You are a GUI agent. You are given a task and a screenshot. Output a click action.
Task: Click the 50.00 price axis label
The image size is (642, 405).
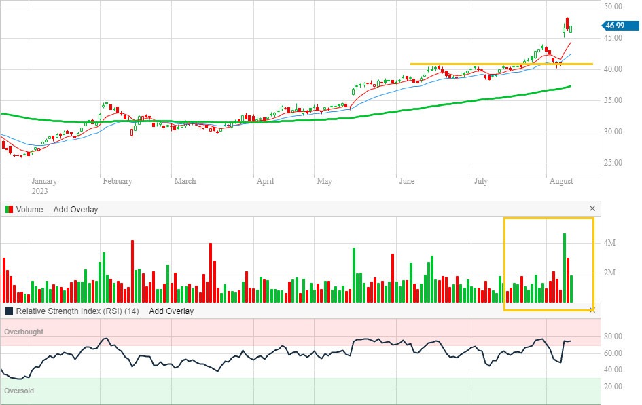613,7
